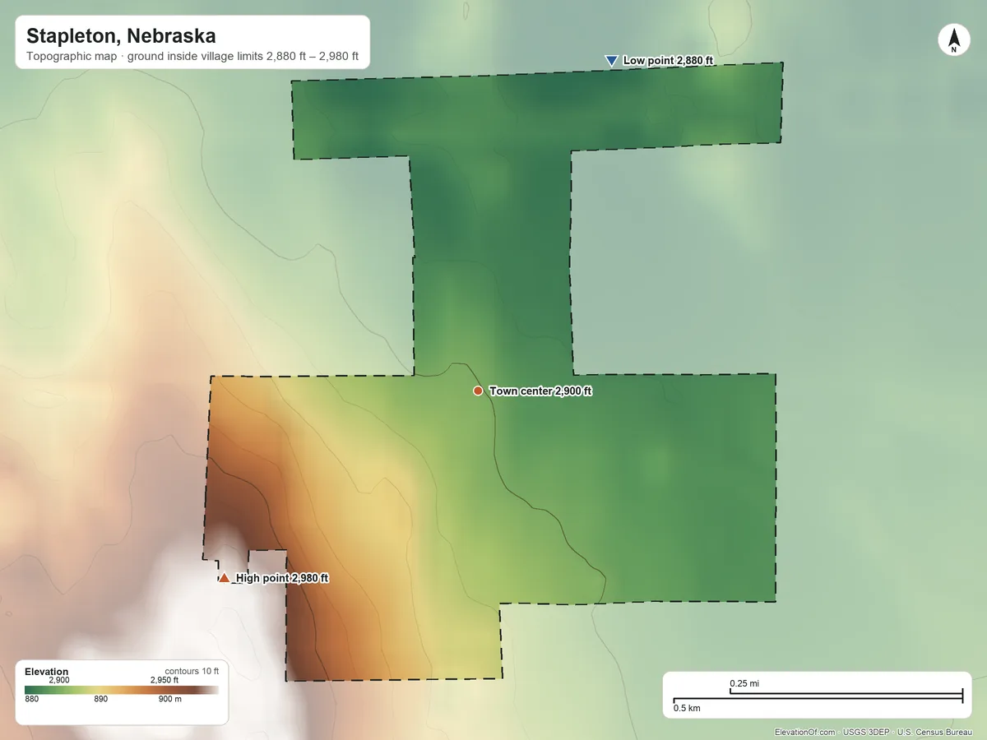Click the '2,900' legend tick label
Image resolution: width=987 pixels, height=740 pixels.
[59, 680]
